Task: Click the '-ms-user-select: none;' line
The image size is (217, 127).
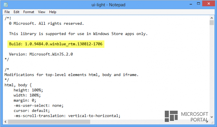Action: pos(38,106)
